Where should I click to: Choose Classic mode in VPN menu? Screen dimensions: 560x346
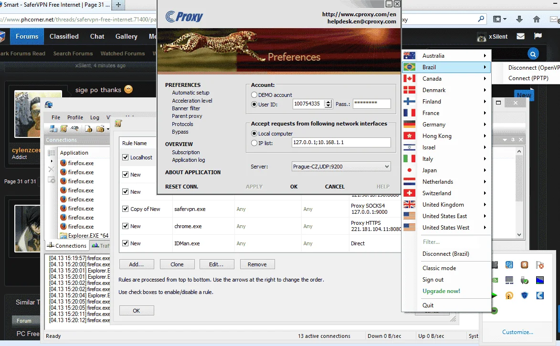439,268
